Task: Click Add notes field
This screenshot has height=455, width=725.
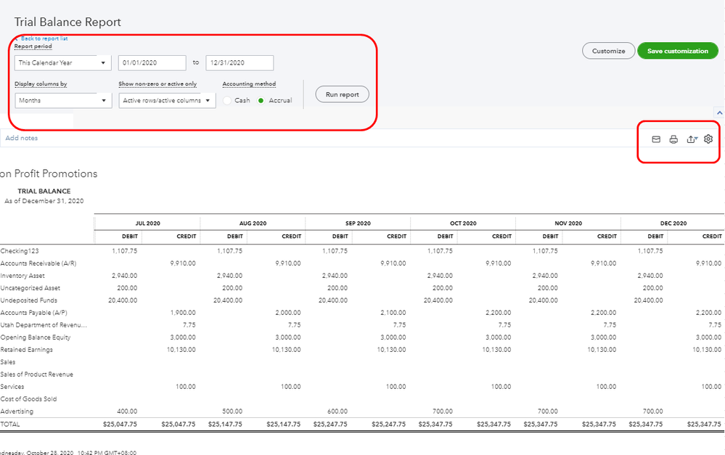Action: click(x=22, y=138)
